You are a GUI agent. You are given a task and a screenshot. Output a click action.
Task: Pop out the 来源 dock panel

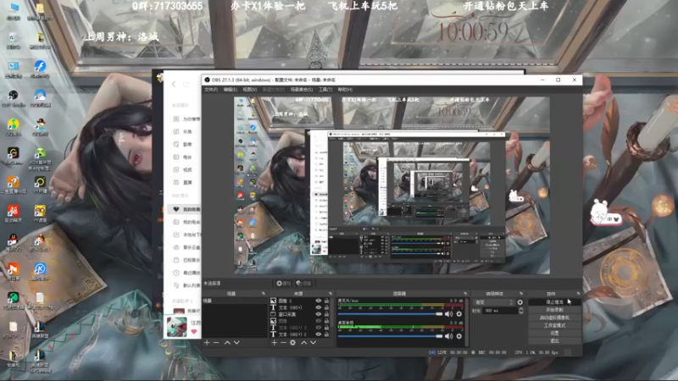(331, 294)
